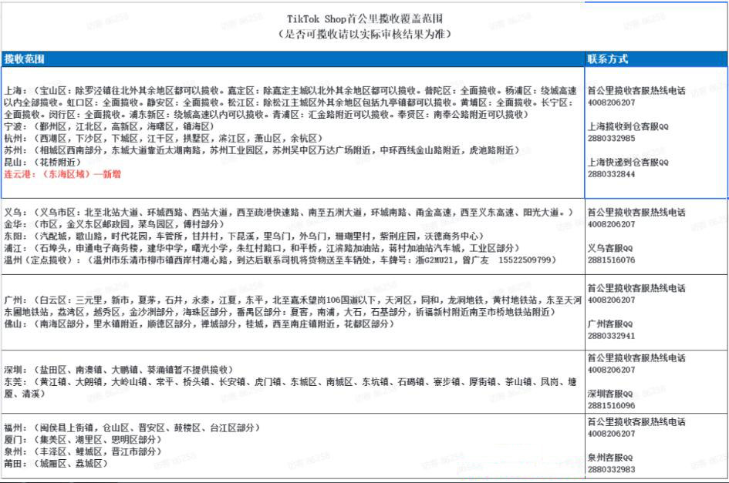Select the '温州(定点揽收)' line
This screenshot has height=483, width=729.
click(280, 260)
